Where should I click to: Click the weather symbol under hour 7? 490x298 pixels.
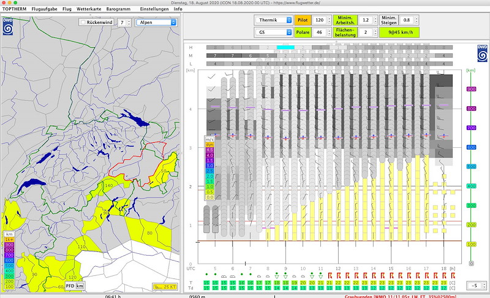point(251,275)
